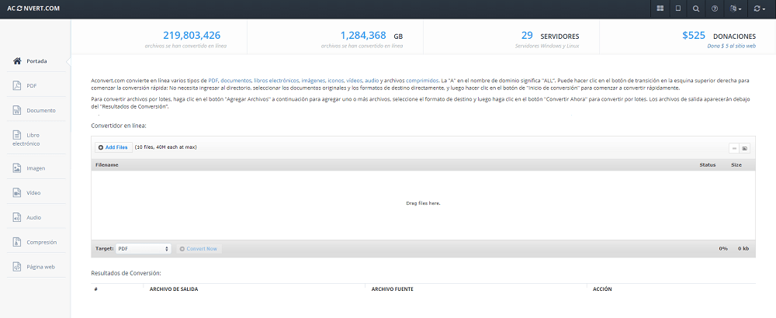Click the '1,284,368' GB counter

[x=362, y=36]
